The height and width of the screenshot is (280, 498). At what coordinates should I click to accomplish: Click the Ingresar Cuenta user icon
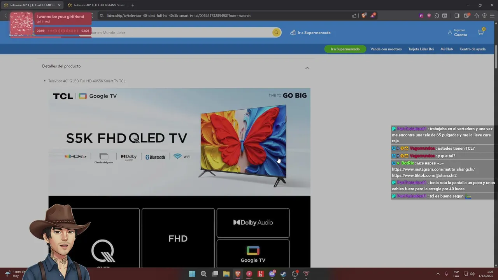450,33
